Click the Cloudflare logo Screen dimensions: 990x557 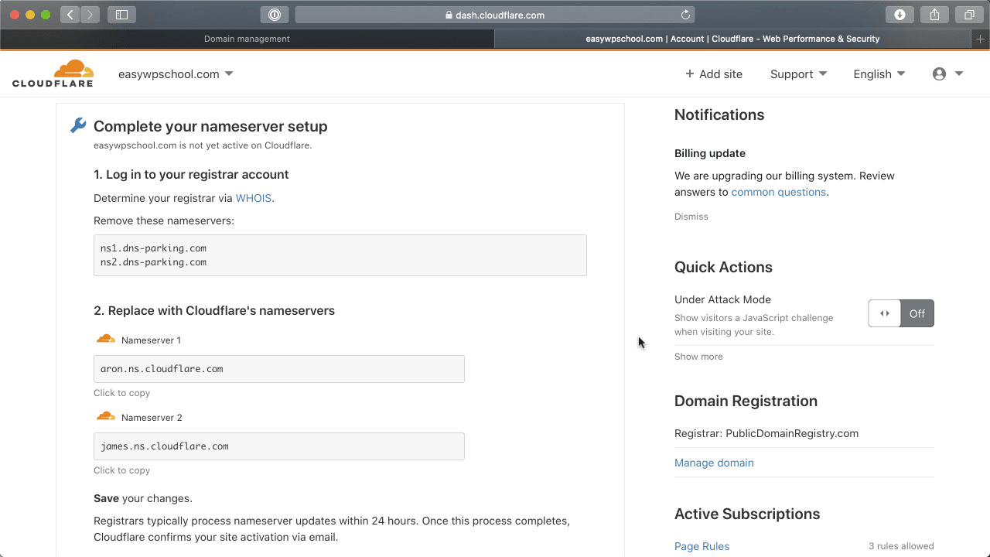pos(53,73)
